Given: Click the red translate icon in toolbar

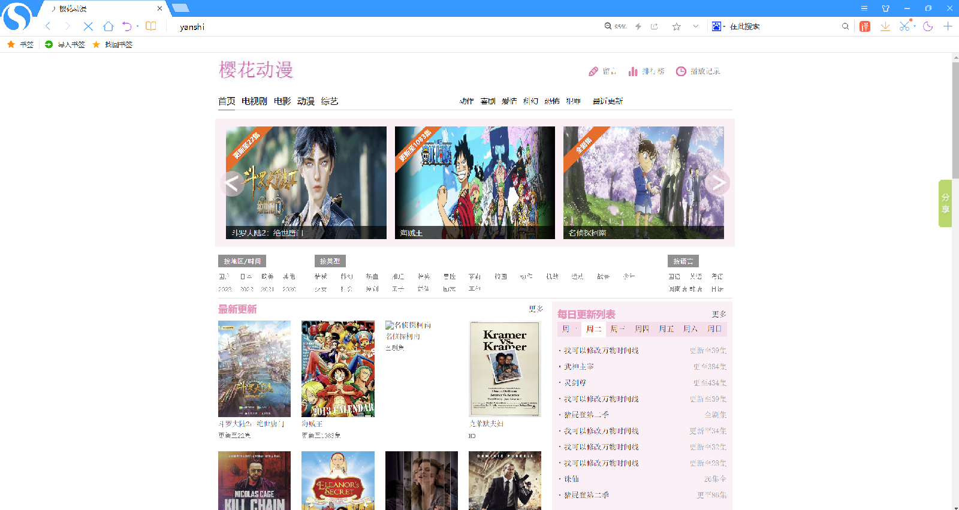Looking at the screenshot, I should point(864,26).
